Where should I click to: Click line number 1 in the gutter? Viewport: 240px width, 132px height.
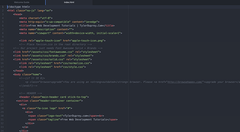[x=3, y=7]
